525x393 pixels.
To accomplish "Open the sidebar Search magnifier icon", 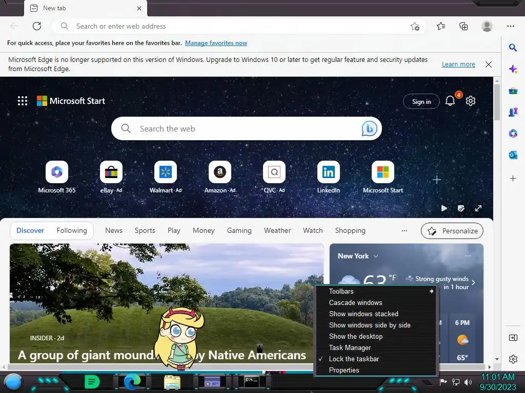I will (x=513, y=48).
